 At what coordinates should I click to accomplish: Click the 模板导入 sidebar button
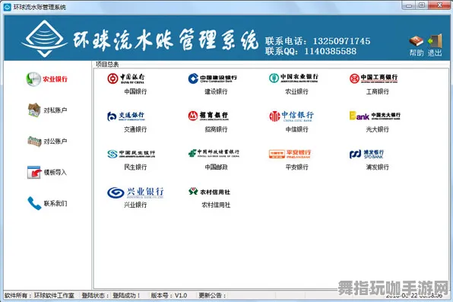(x=47, y=173)
